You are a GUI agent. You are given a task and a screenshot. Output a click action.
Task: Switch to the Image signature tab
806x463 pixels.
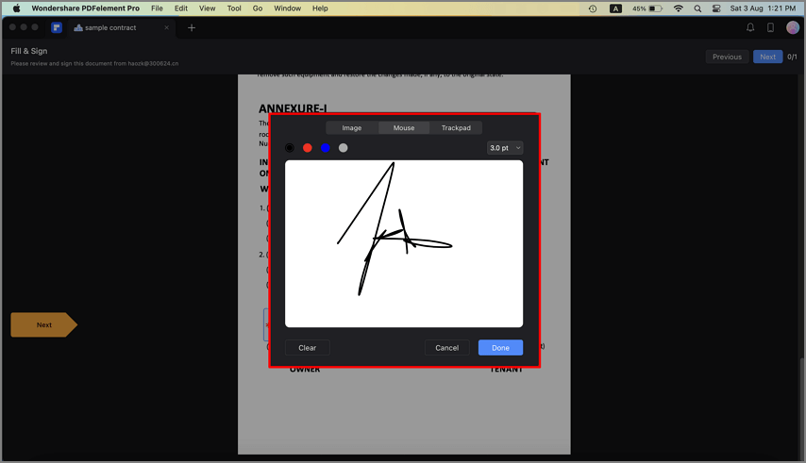coord(352,128)
